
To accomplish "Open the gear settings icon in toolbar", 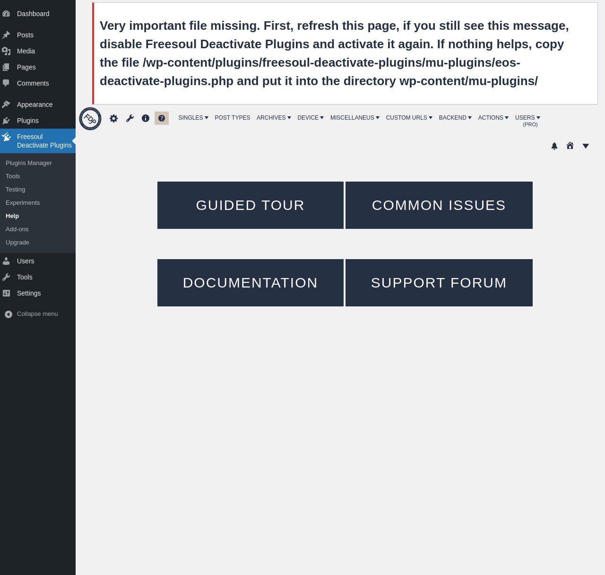I will [113, 118].
